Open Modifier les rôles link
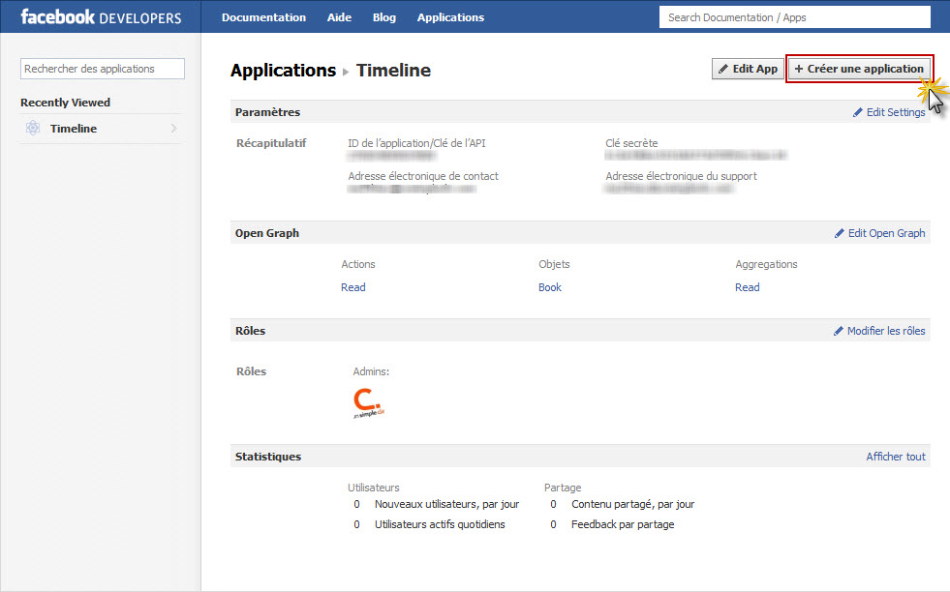The image size is (950, 592). click(886, 331)
